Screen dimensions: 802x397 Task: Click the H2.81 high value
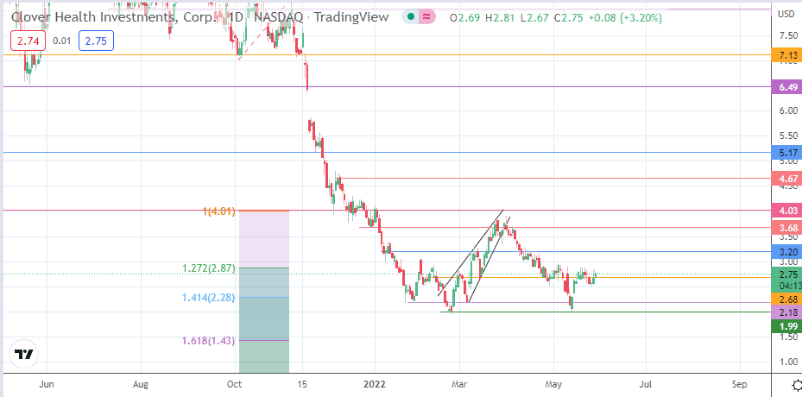(500, 18)
